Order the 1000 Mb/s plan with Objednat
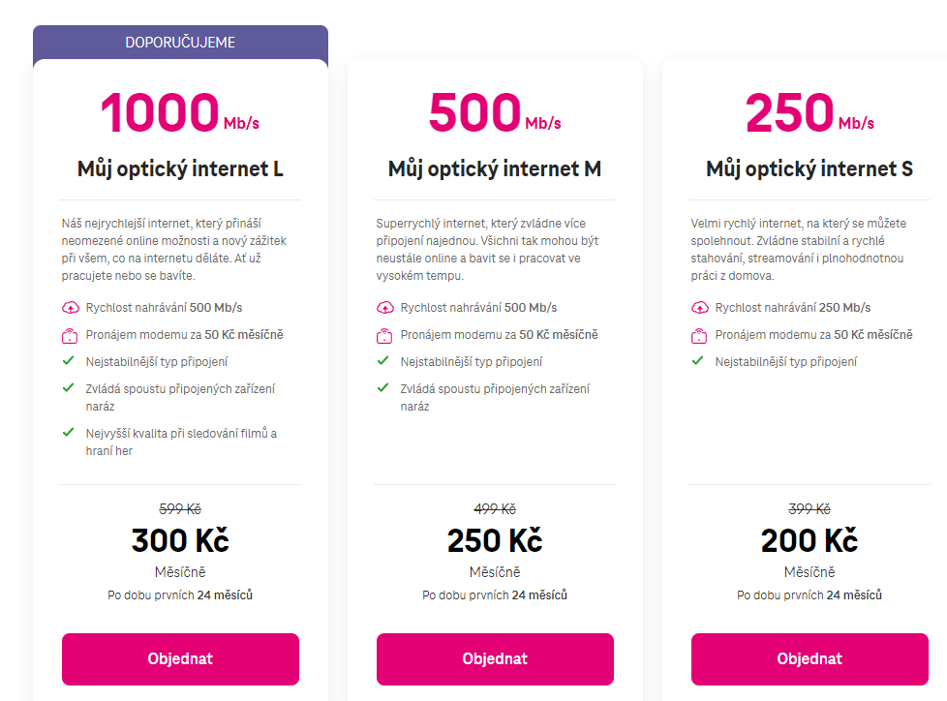Viewport: 947px width, 701px height. 180,658
